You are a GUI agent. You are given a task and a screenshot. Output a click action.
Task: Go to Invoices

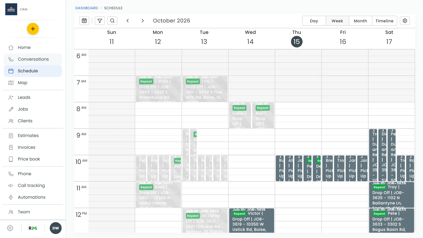coord(33,147)
